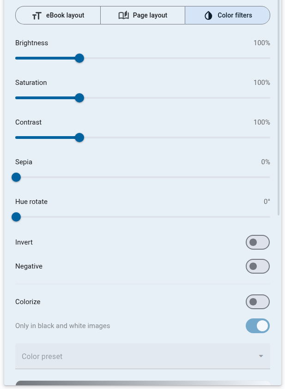The width and height of the screenshot is (285, 389).
Task: Click the Sepia slider thumb
Action: (16, 177)
